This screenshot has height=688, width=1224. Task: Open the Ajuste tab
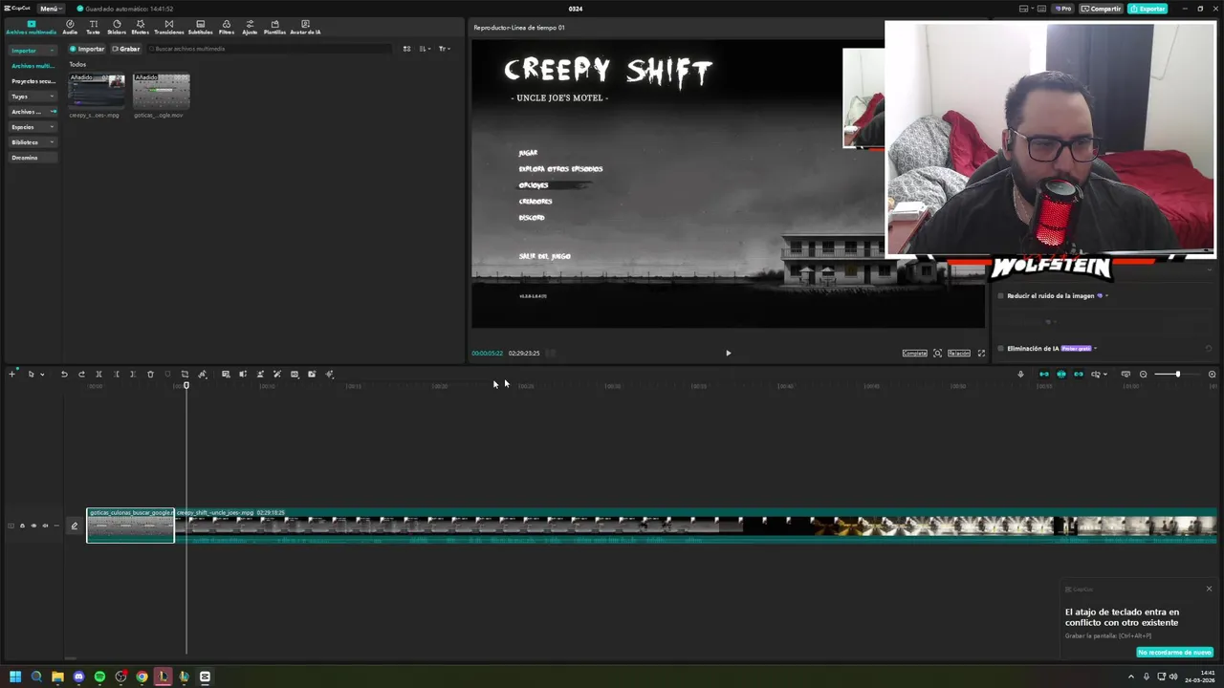250,27
